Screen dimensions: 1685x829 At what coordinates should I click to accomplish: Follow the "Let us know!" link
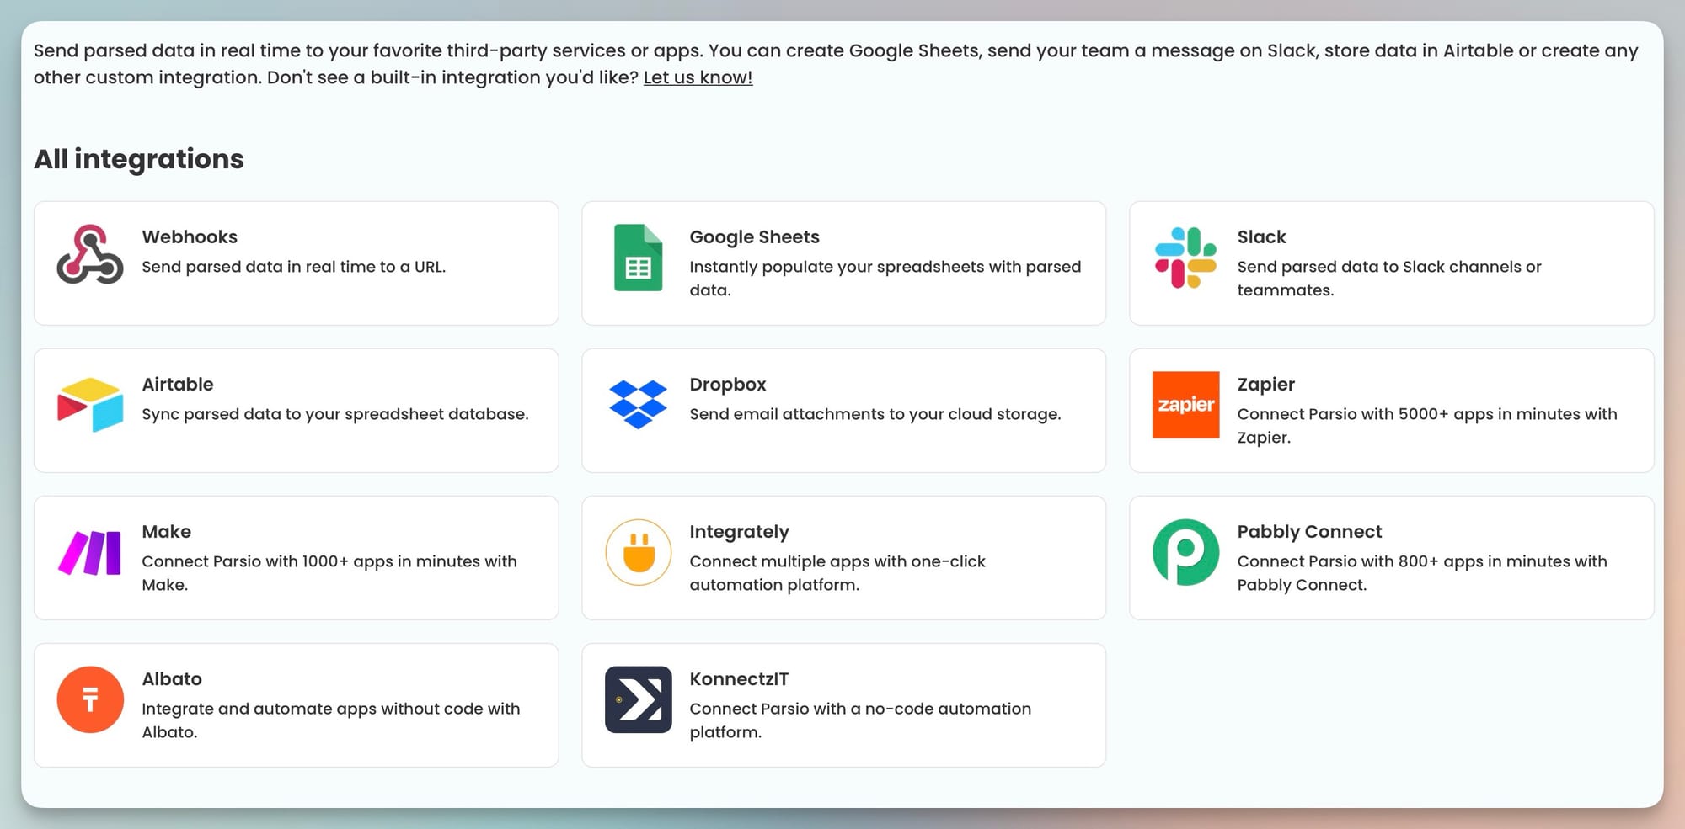698,77
